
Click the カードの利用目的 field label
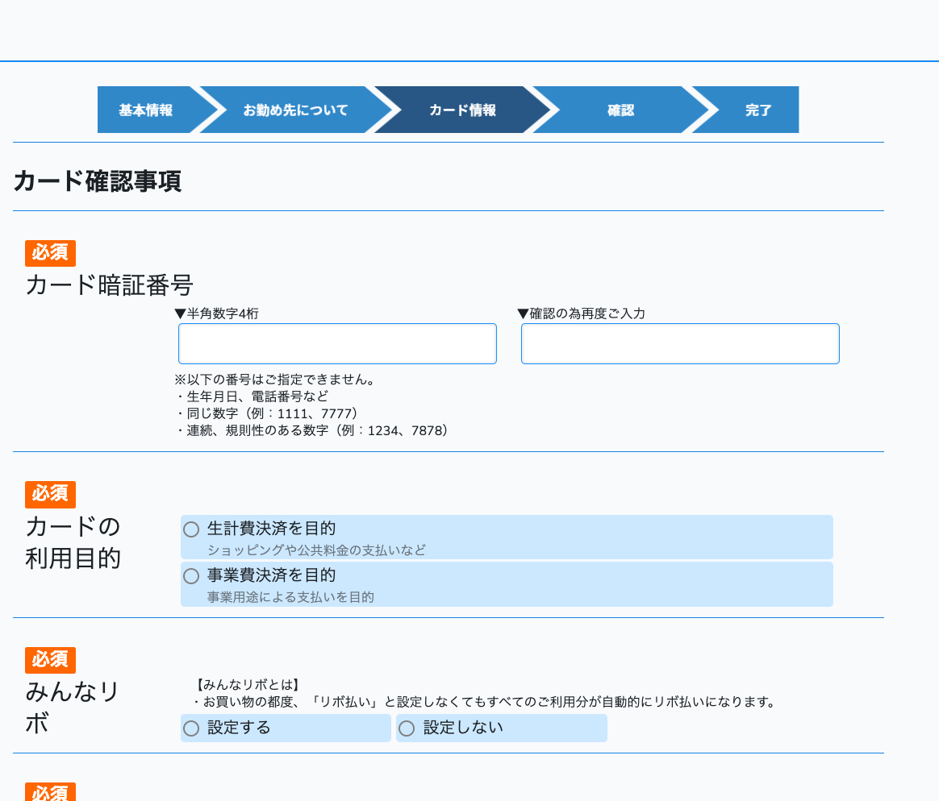pyautogui.click(x=73, y=542)
